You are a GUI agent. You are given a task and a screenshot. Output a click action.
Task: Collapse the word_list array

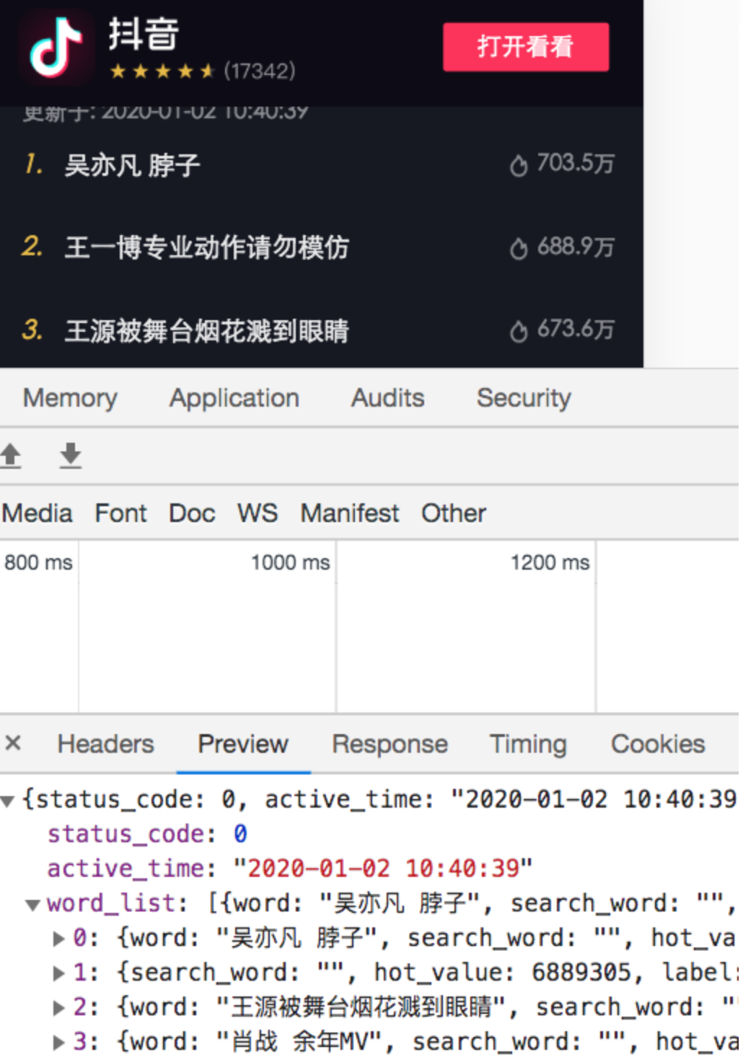[x=32, y=905]
